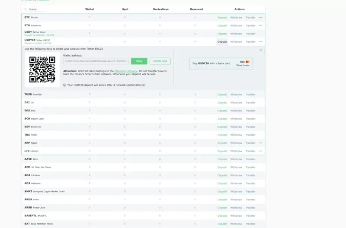Open more options for the USDT20 row

point(260,41)
